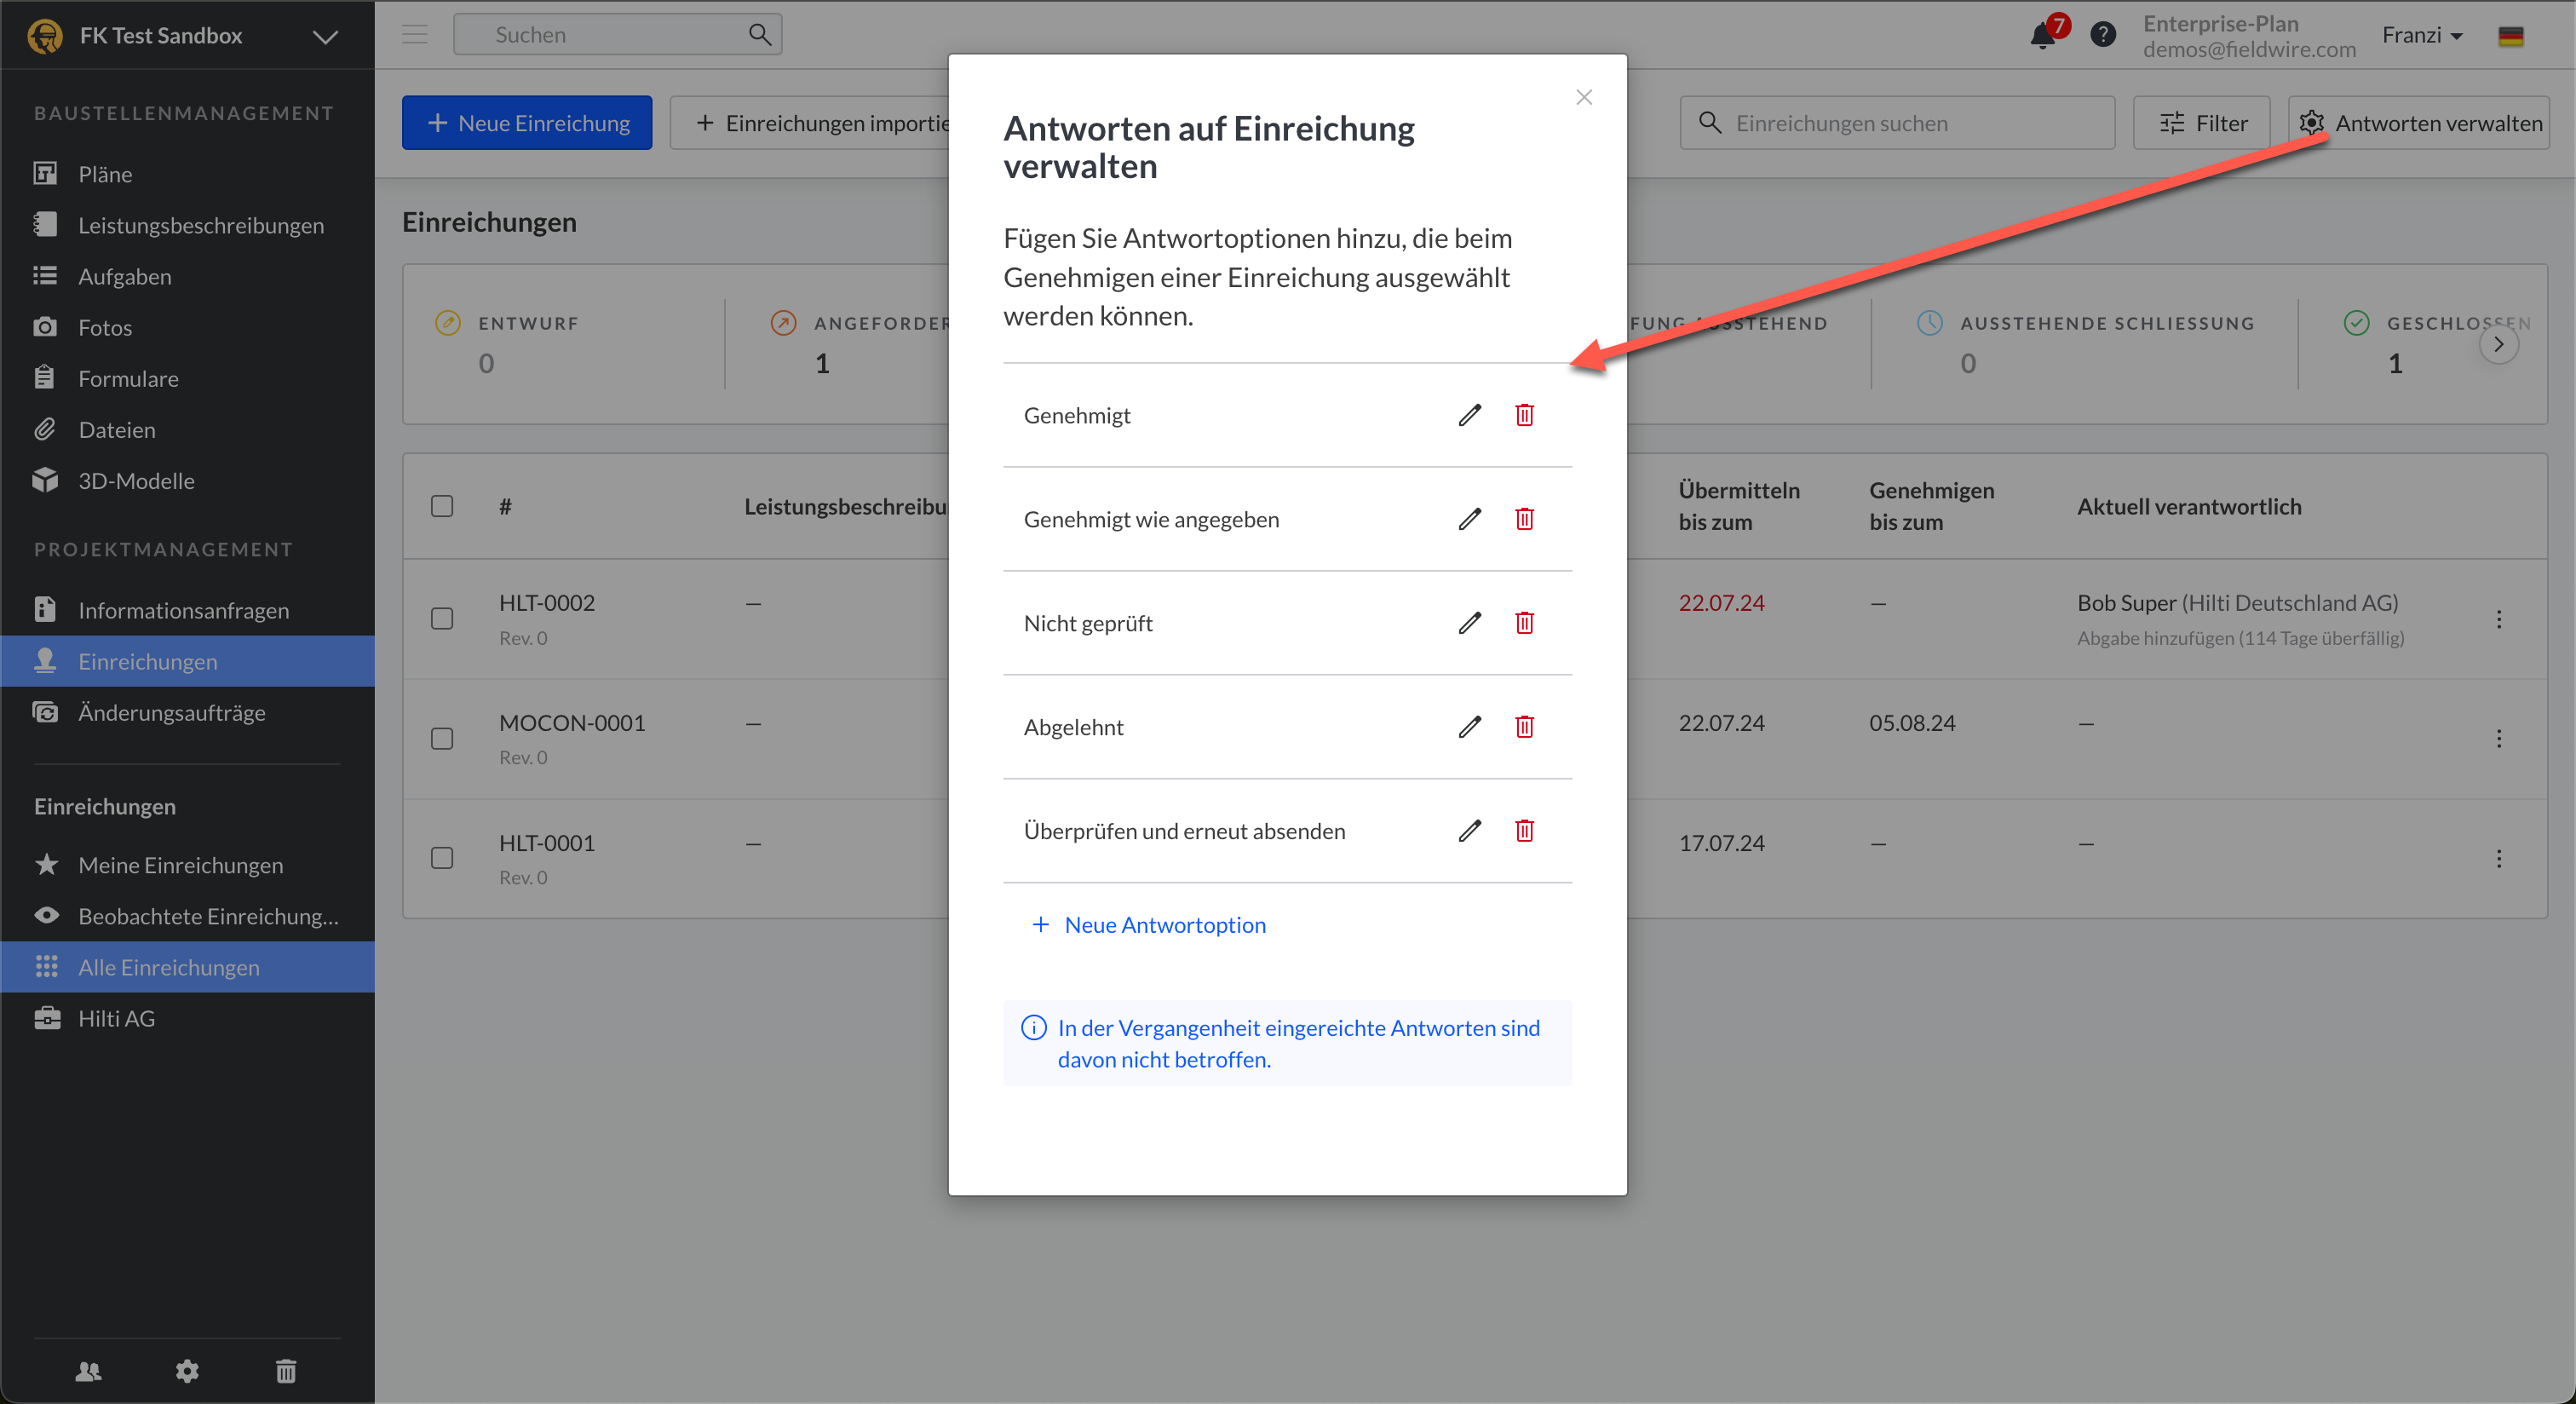Edit the Genehmigt answer option
Image resolution: width=2576 pixels, height=1404 pixels.
[x=1469, y=415]
